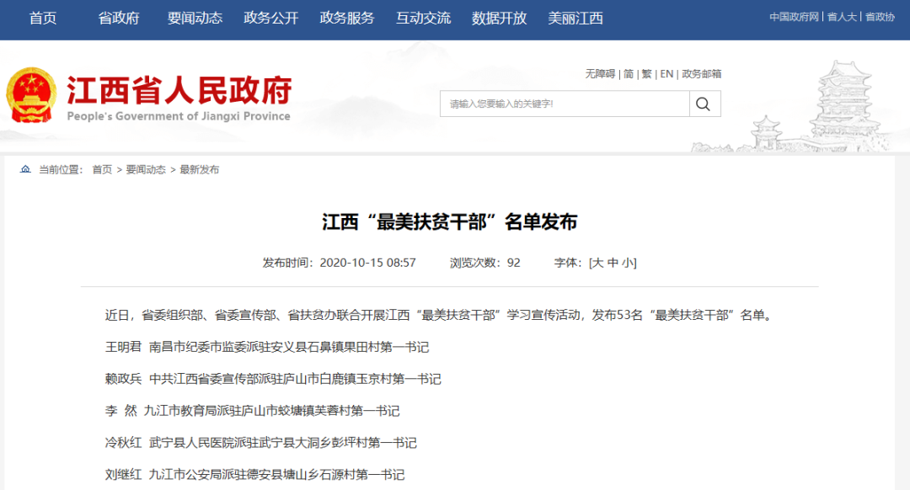Image resolution: width=910 pixels, height=490 pixels.
Task: Click English subtitle People's Government of Jiangxi Province
Action: click(179, 116)
